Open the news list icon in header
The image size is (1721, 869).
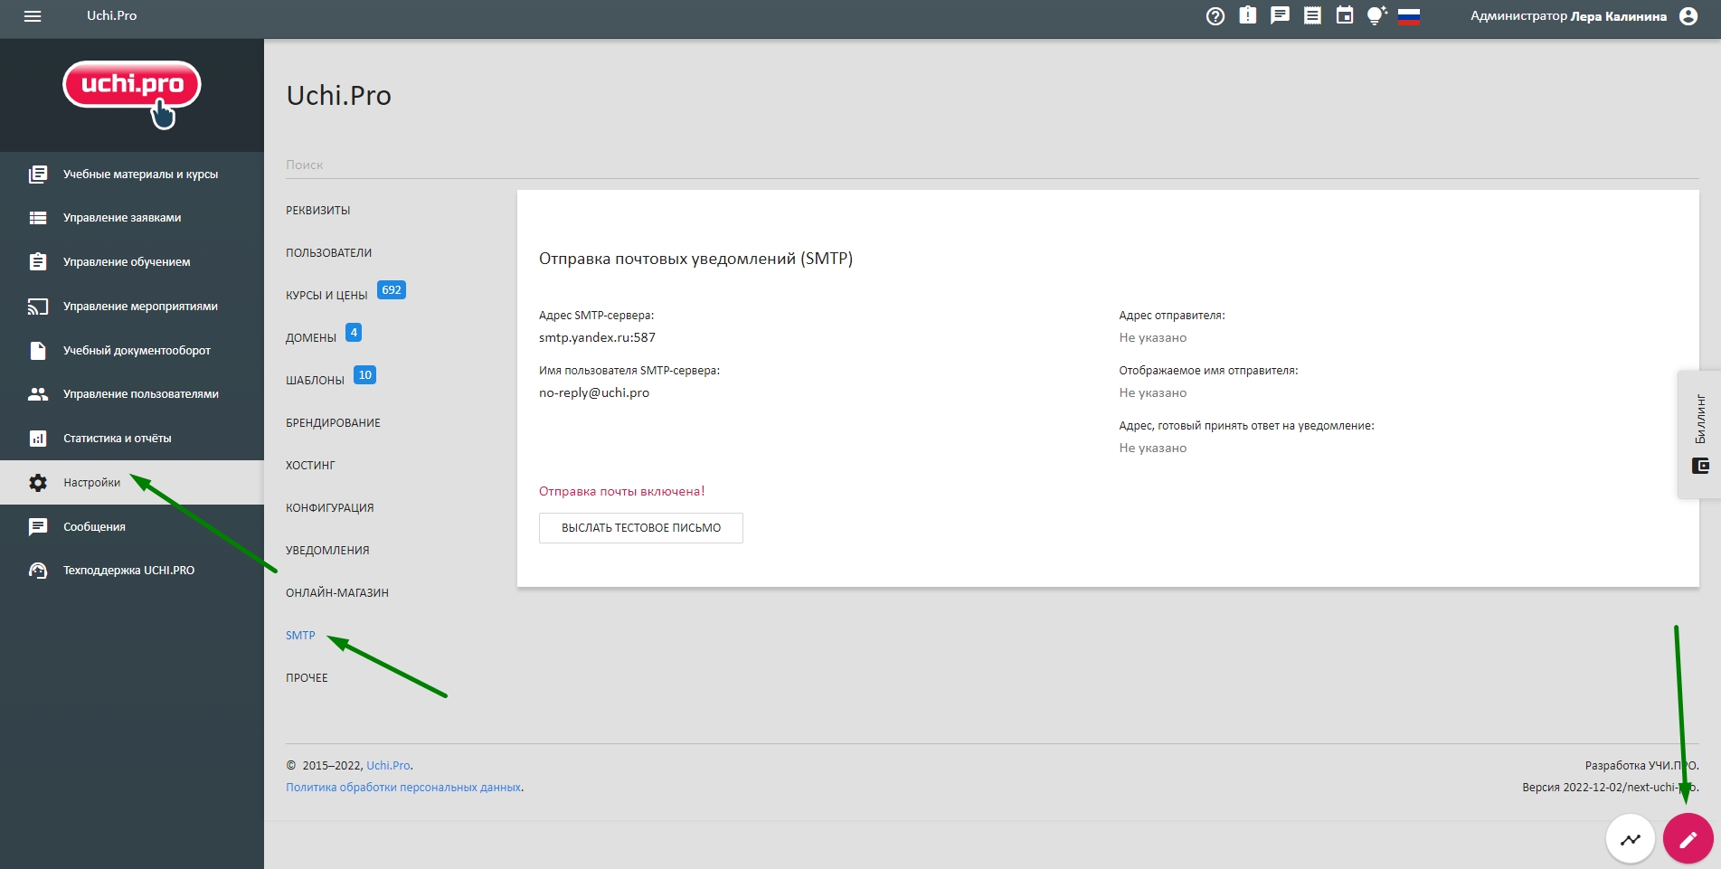1312,15
